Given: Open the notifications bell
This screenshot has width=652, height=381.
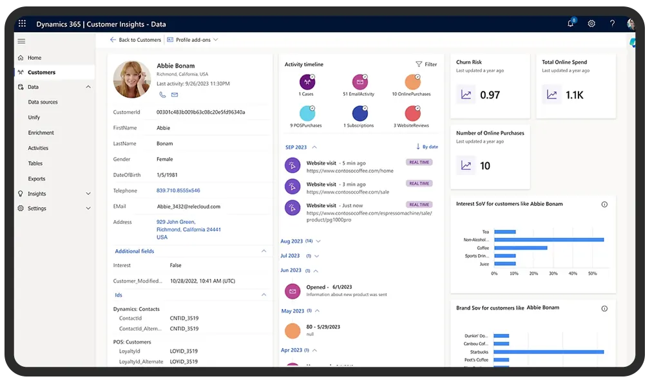Looking at the screenshot, I should point(570,24).
